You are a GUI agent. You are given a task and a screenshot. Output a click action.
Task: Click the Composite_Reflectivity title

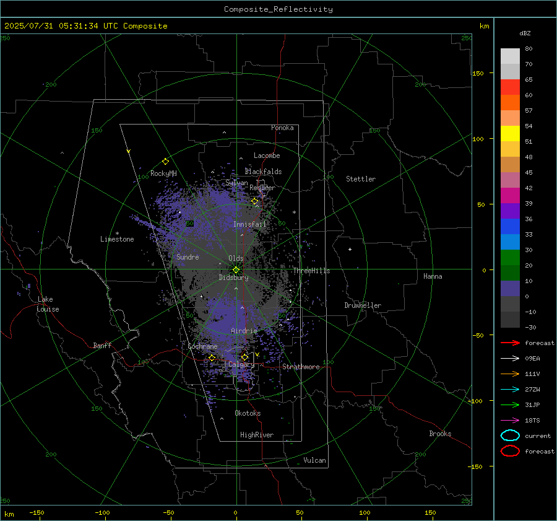pos(278,9)
